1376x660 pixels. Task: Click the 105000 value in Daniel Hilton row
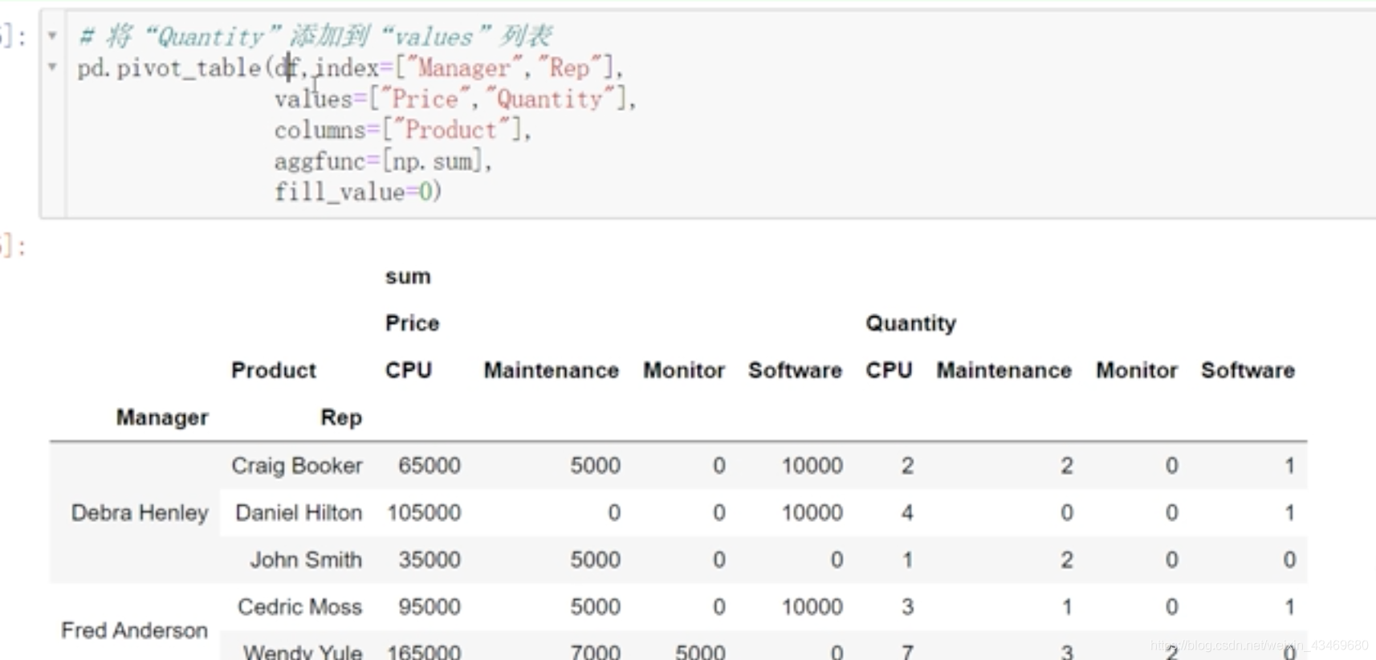424,512
